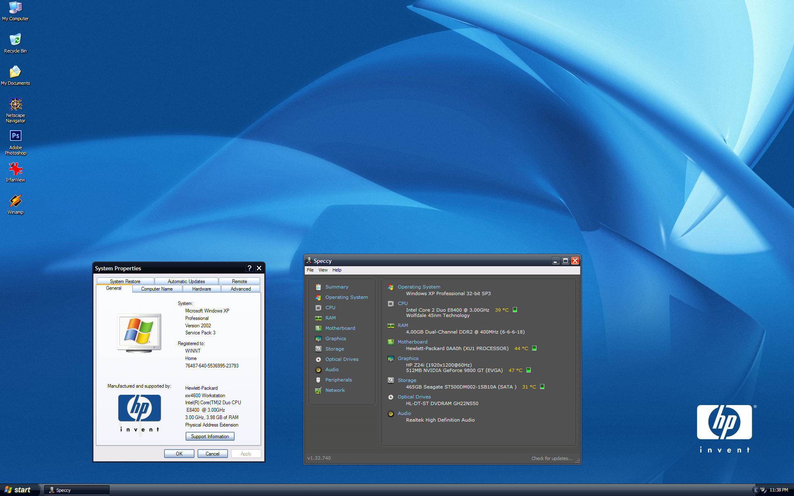
Task: Click HL-DT-ST DVDRAM GH22NS50 text
Action: [x=442, y=403]
